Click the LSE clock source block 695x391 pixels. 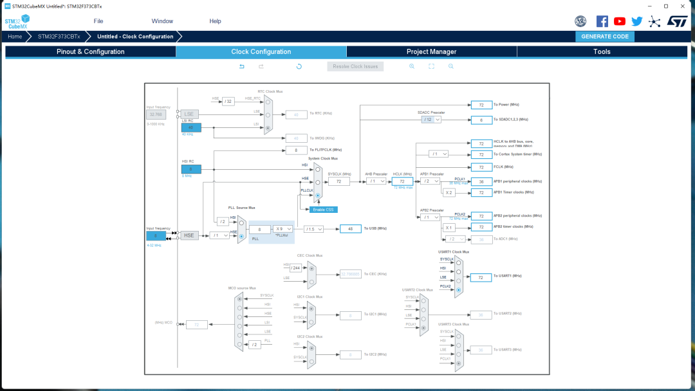[189, 114]
